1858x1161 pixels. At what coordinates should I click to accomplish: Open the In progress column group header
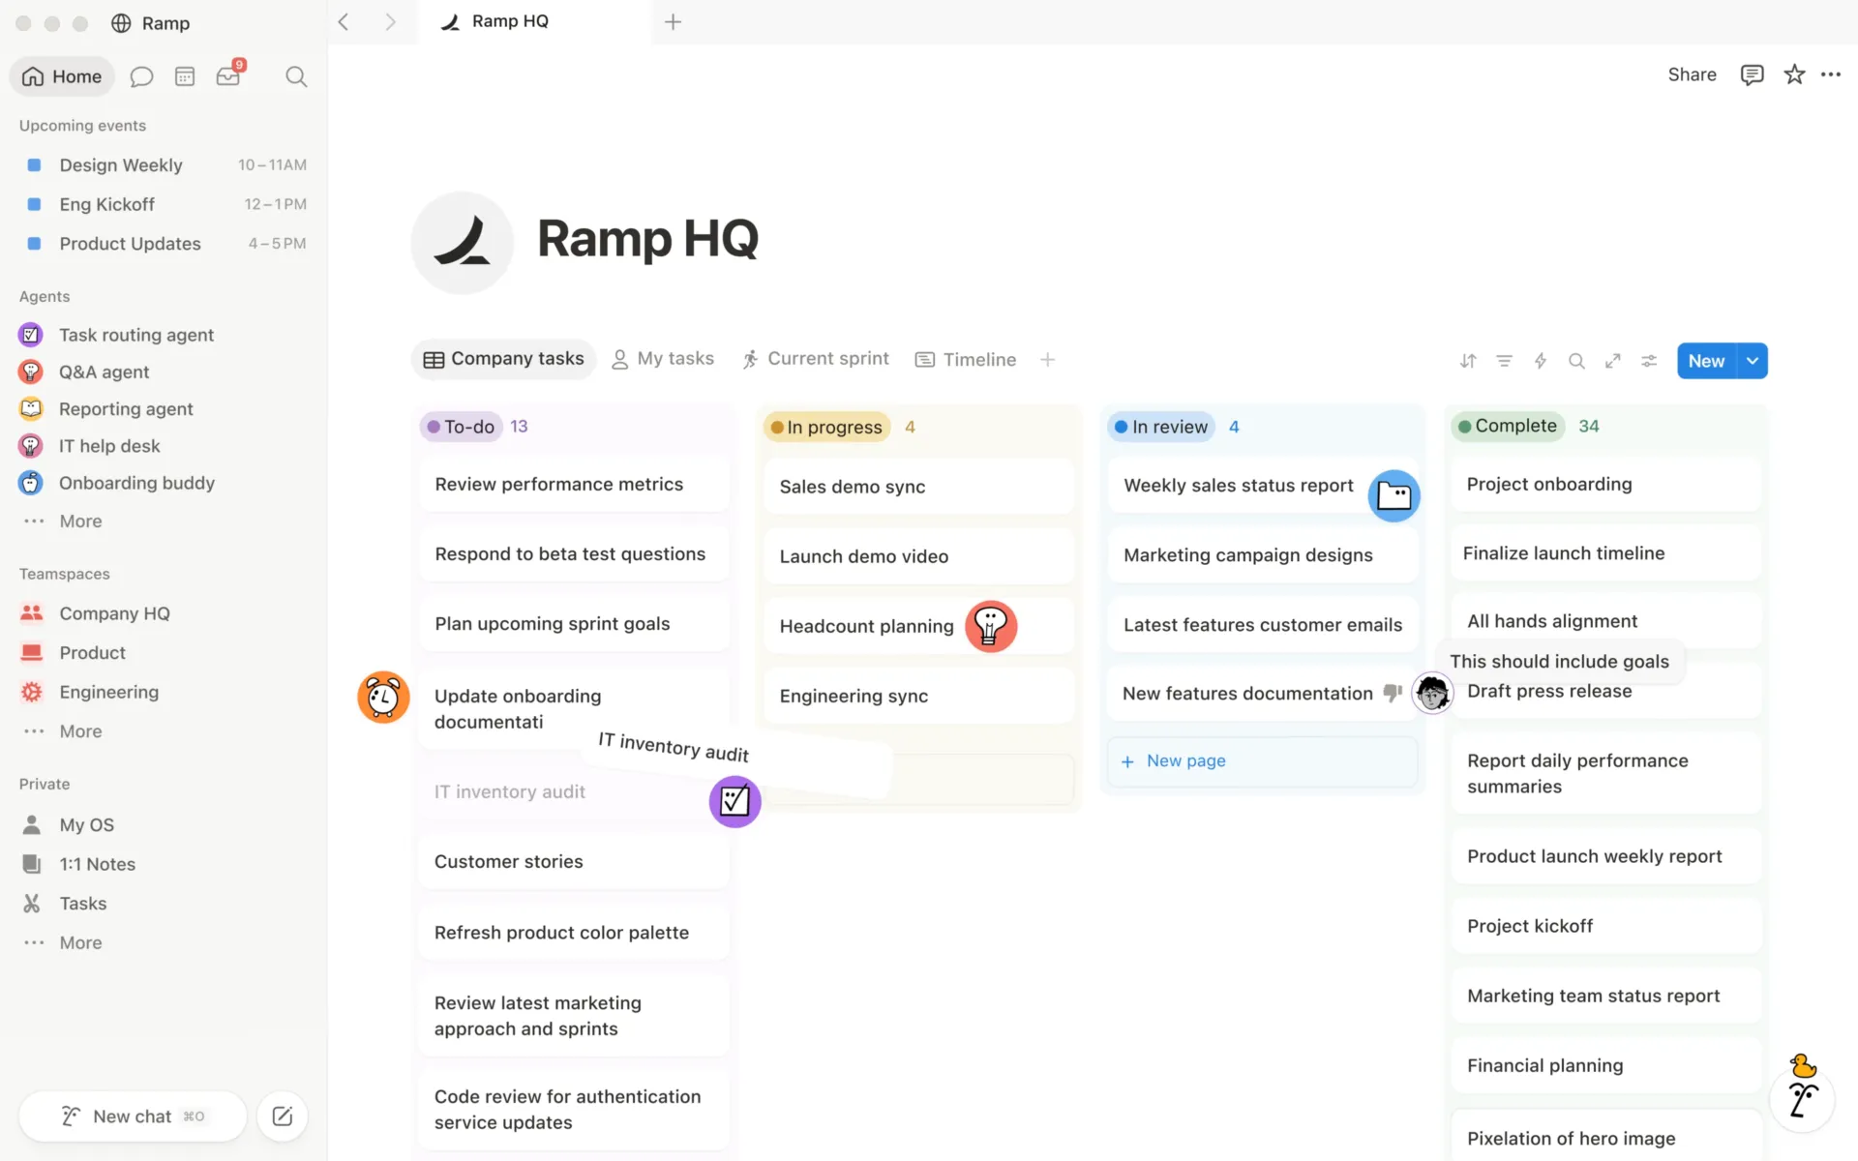[827, 427]
